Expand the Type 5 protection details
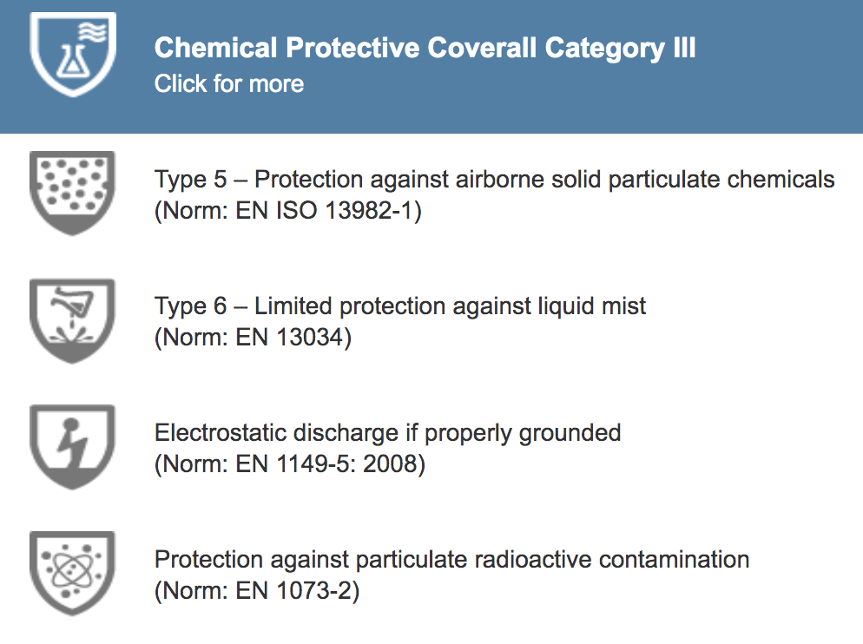The image size is (863, 644). coord(493,179)
